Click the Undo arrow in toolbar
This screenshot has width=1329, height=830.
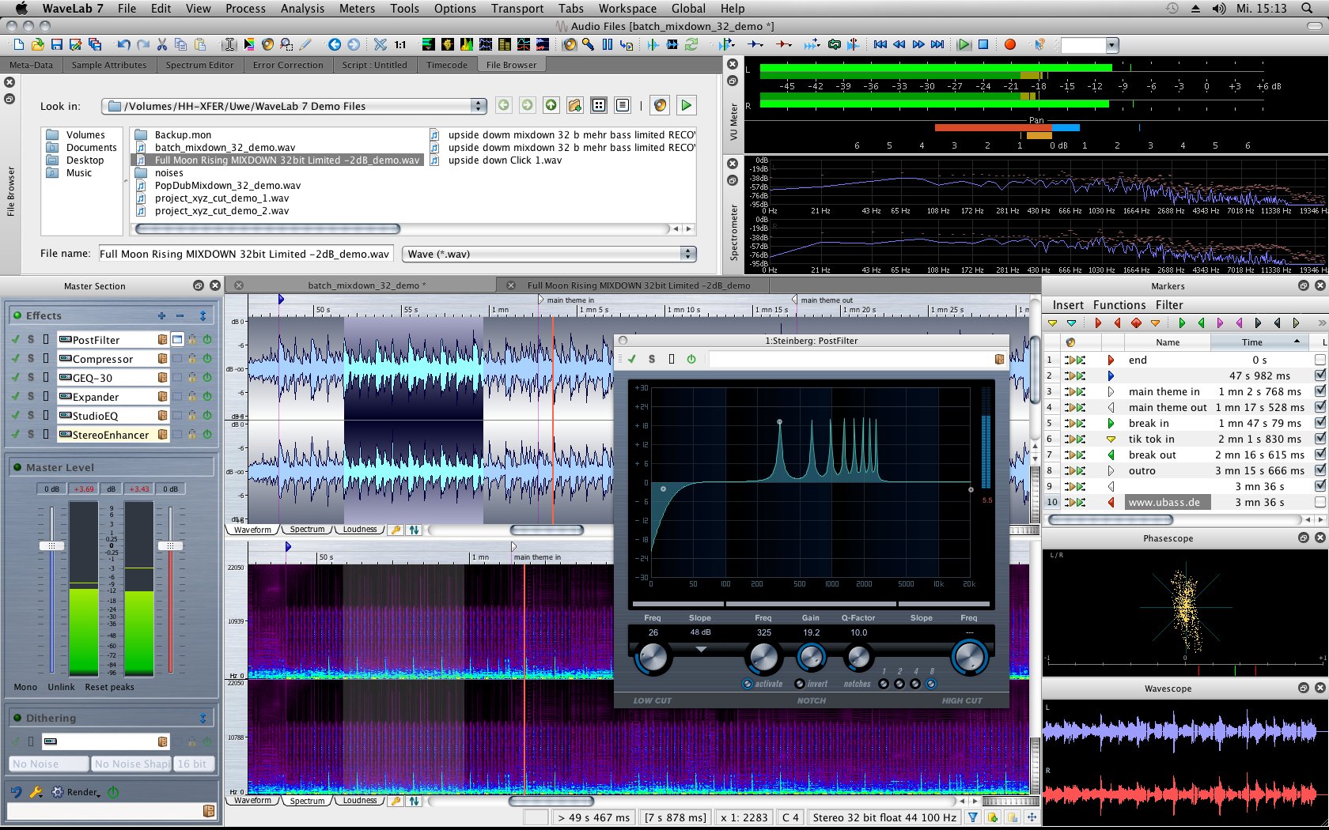(x=123, y=45)
